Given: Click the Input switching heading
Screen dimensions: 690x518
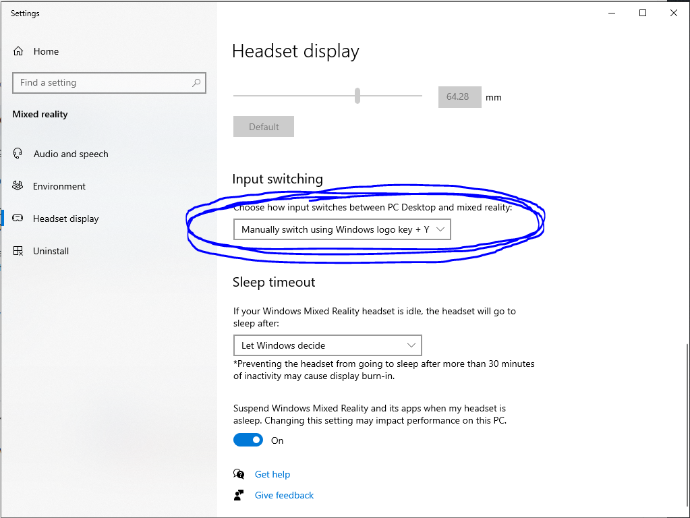Looking at the screenshot, I should [x=278, y=179].
